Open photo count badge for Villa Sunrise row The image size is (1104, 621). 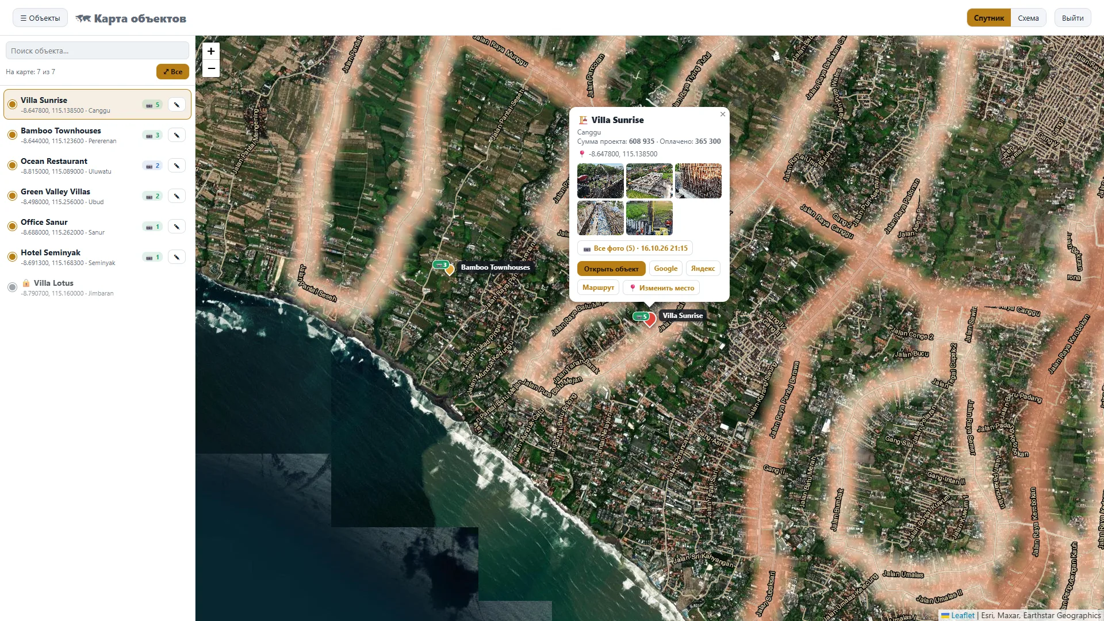(x=152, y=105)
